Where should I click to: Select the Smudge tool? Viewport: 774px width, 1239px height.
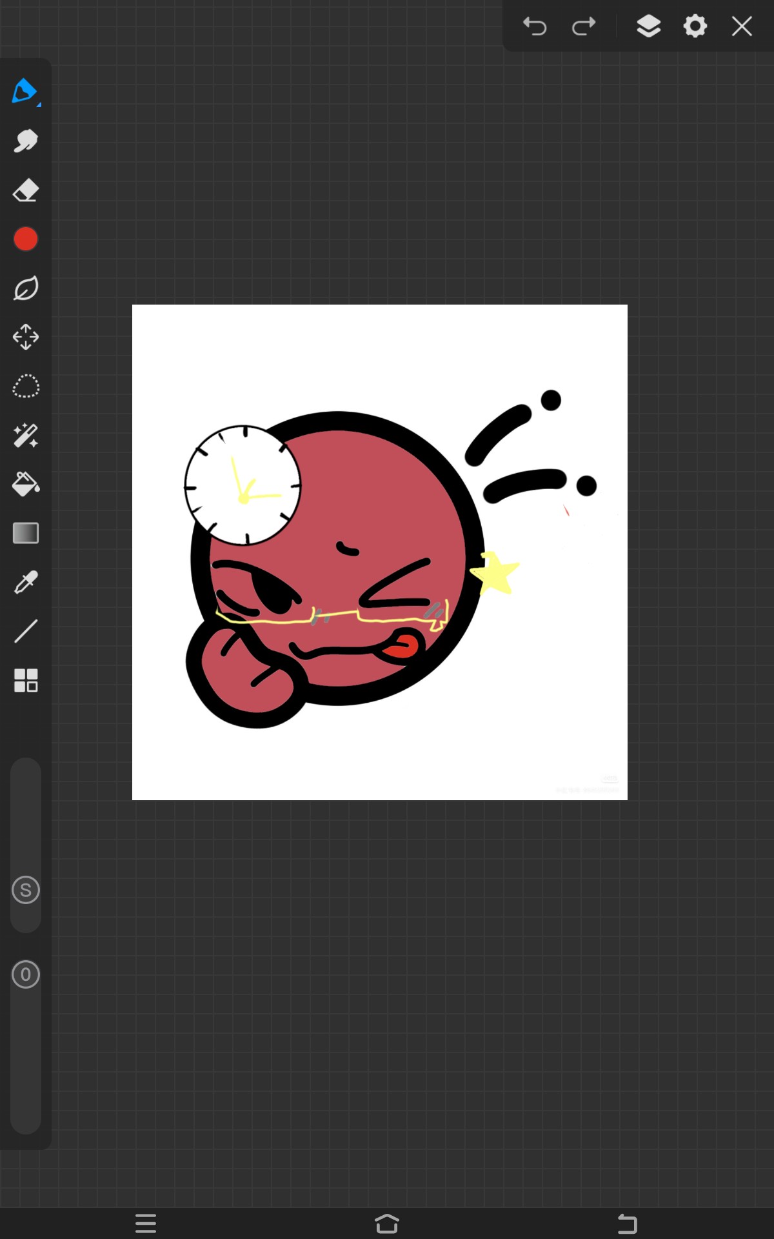click(26, 141)
